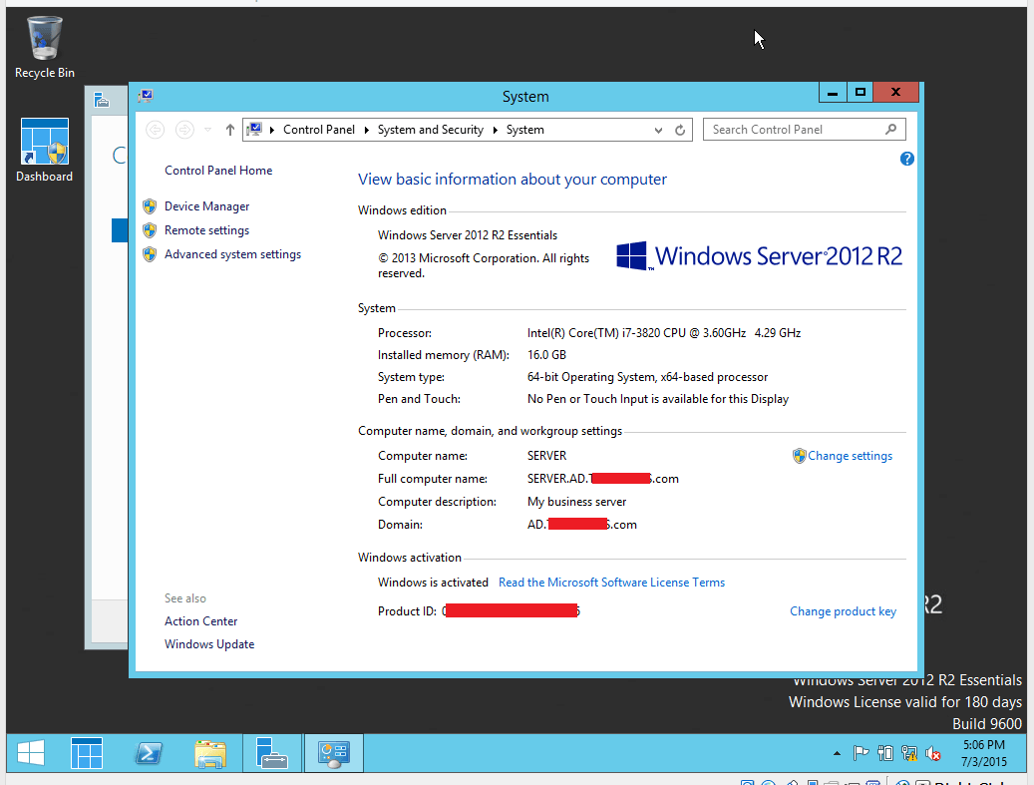Select the System control panel taskbar icon

tap(333, 753)
